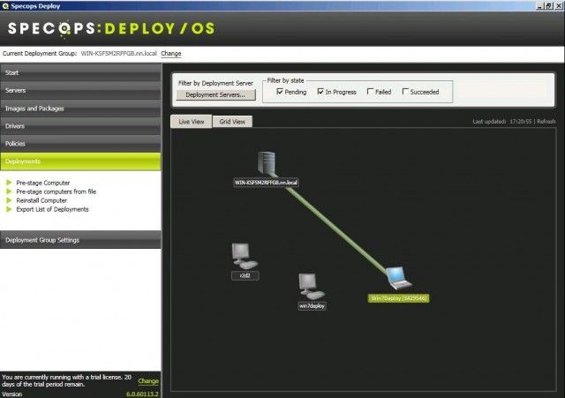Toggle the Pending state checkbox
The height and width of the screenshot is (398, 565).
[280, 92]
